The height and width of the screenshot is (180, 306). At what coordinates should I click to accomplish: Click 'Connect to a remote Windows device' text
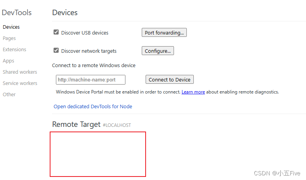click(x=94, y=65)
